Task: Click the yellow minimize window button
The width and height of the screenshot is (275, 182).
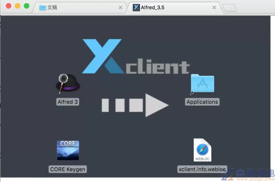Action: 18,6
